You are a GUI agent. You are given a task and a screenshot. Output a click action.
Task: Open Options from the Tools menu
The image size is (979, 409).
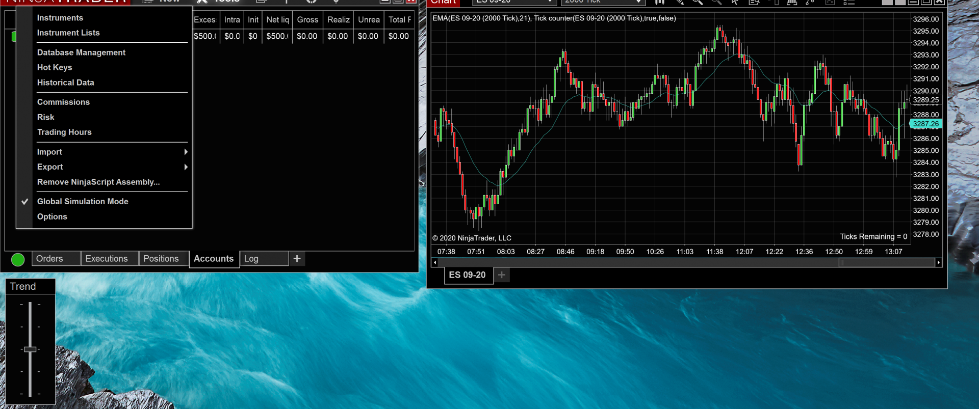(52, 216)
